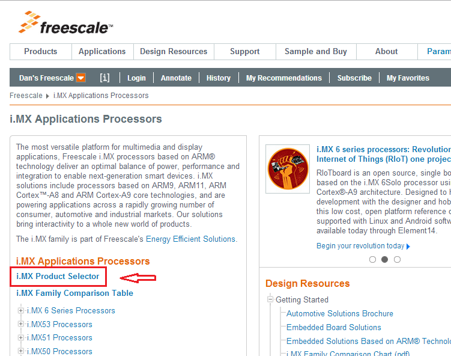Open i.MX53 Processors link

pyautogui.click(x=59, y=324)
